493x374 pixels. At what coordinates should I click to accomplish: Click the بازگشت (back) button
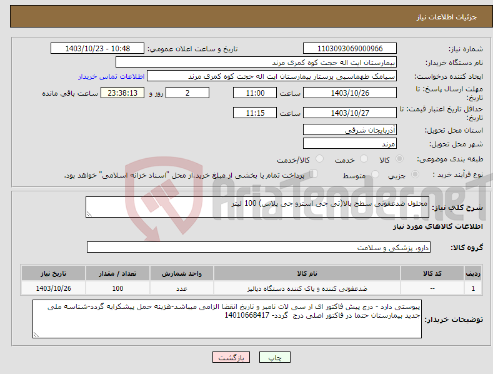coord(231,357)
